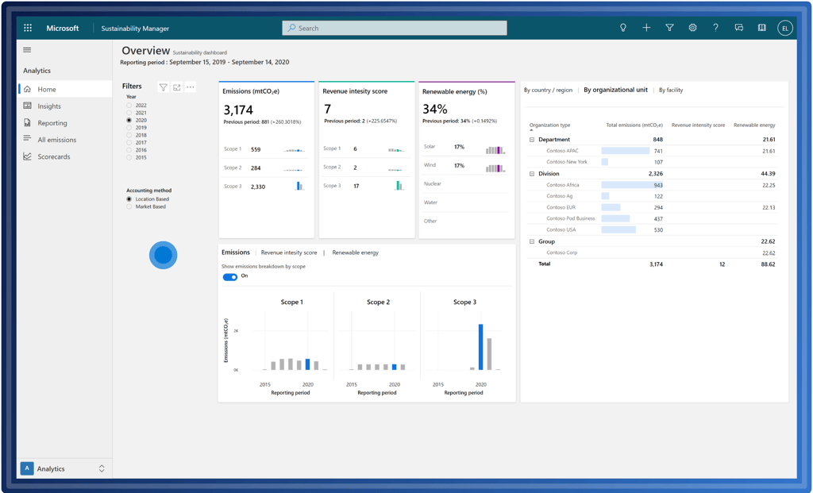This screenshot has height=493, width=813.
Task: Choose Market Based accounting method
Action: click(129, 207)
